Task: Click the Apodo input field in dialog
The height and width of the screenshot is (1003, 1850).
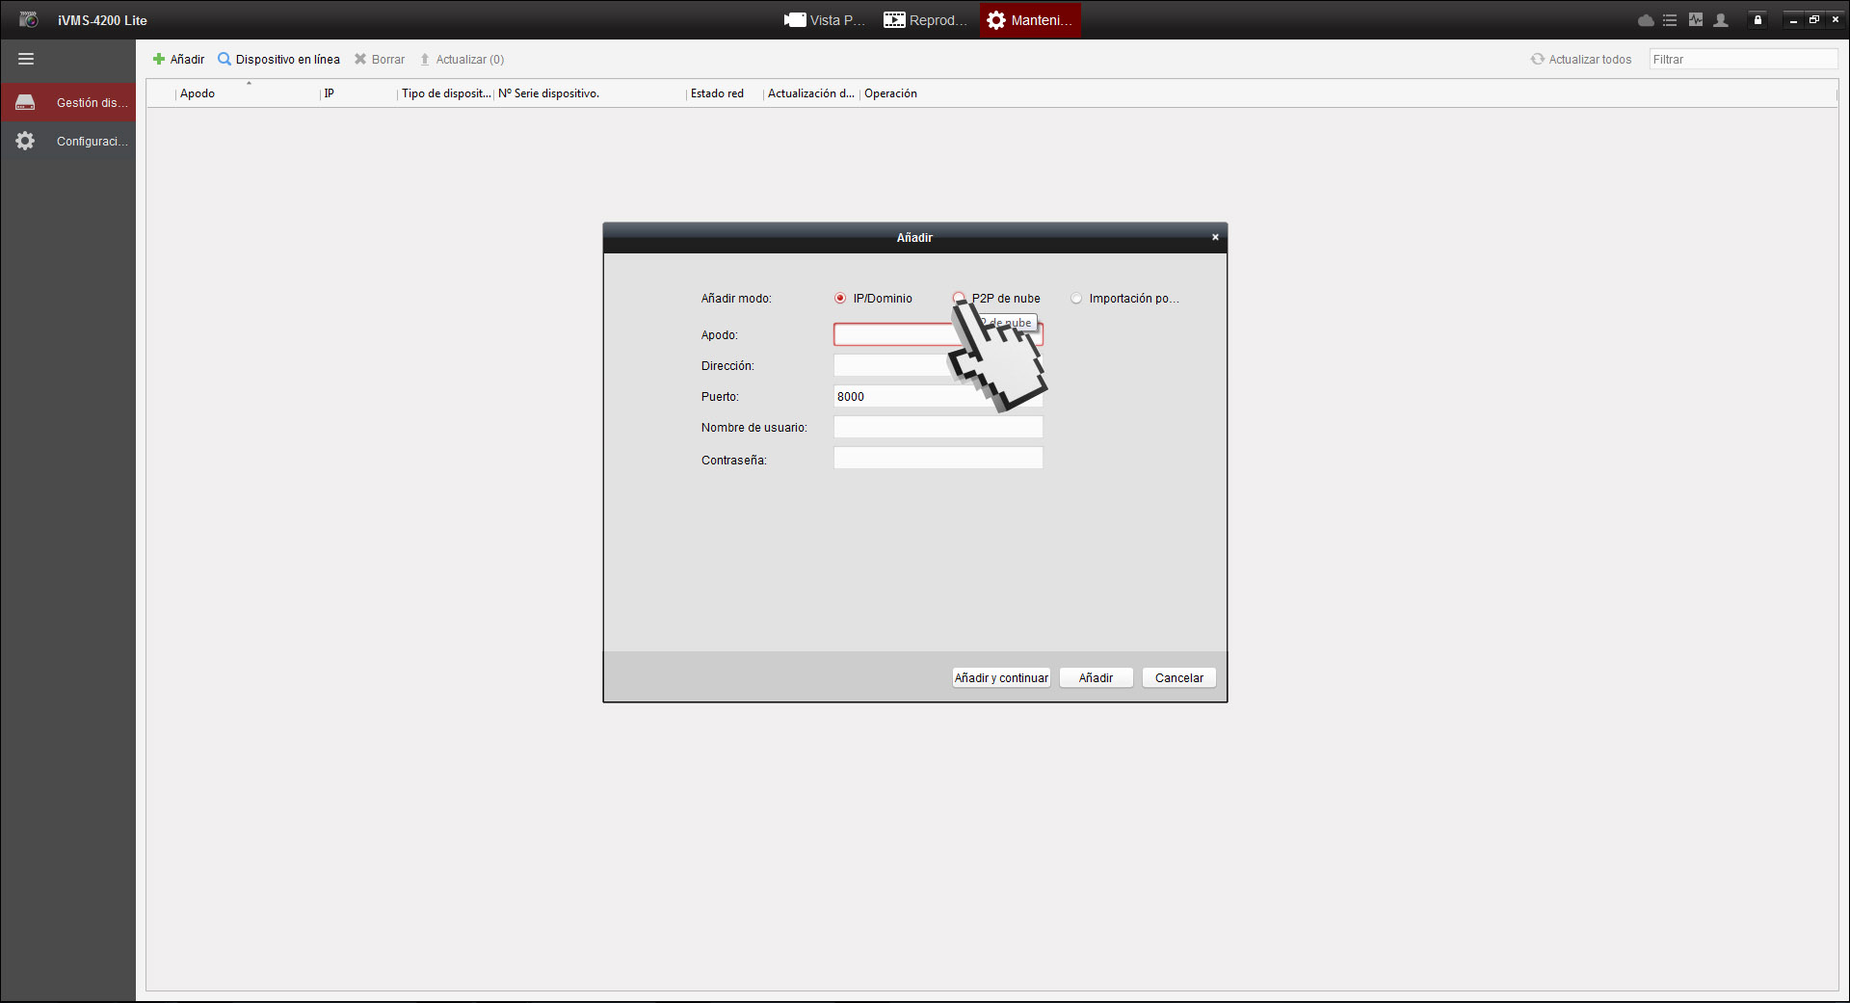Action: click(938, 334)
